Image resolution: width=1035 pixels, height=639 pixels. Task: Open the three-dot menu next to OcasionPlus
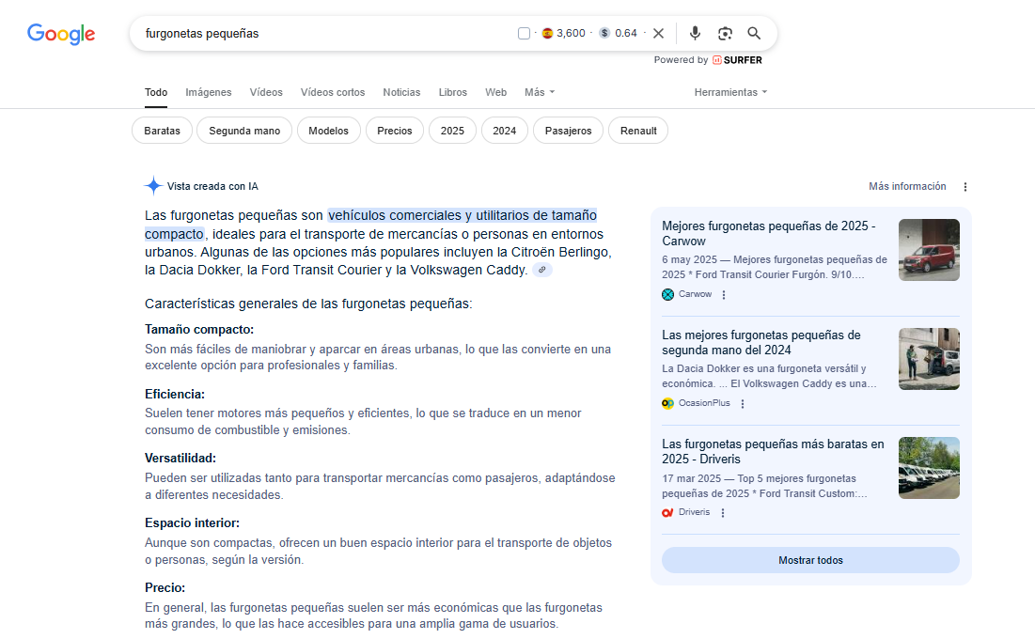tap(742, 404)
